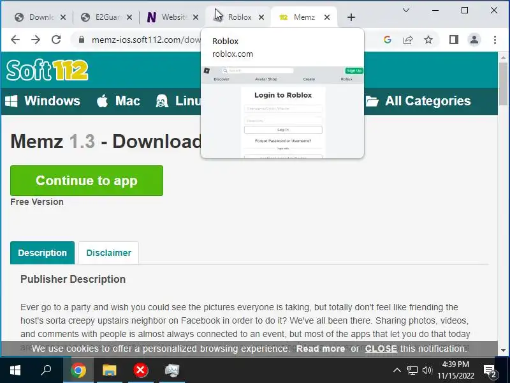510x383 pixels.
Task: Toggle the Chrome side panel
Action: click(454, 40)
